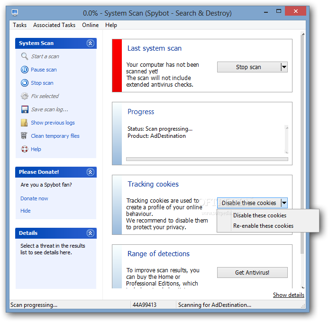Click the Disable these cookies split button
Screen dimensions: 329x322
click(249, 203)
